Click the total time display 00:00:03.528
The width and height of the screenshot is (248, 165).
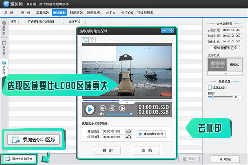coord(154,112)
